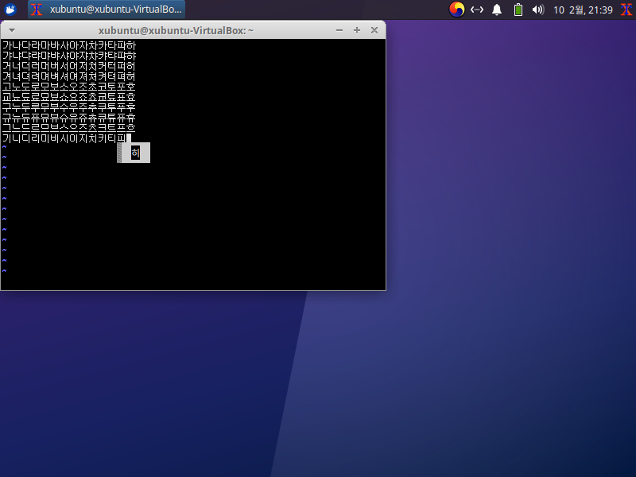Open the Korean input method tray icon
The width and height of the screenshot is (636, 477).
(x=456, y=10)
